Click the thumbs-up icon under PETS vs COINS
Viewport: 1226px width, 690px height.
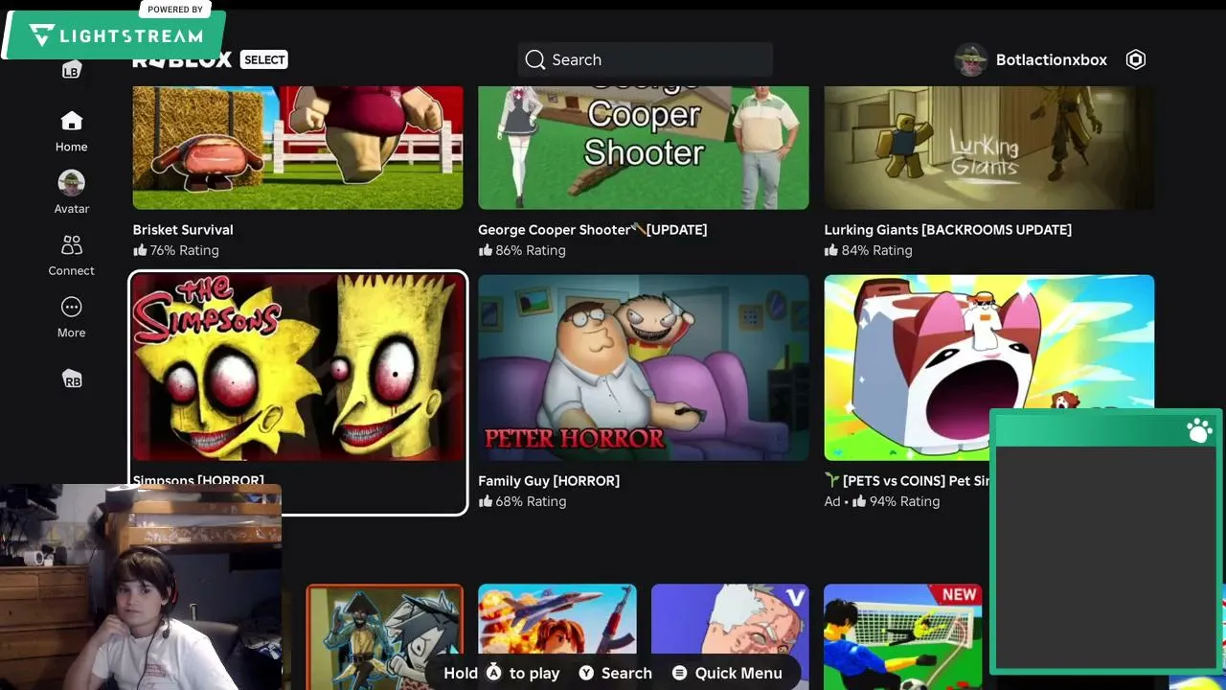859,501
